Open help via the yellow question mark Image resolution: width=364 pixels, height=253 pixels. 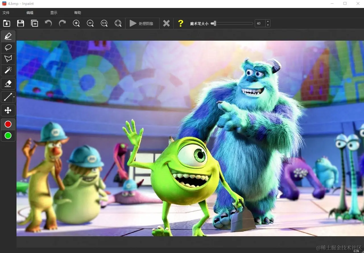(x=181, y=23)
